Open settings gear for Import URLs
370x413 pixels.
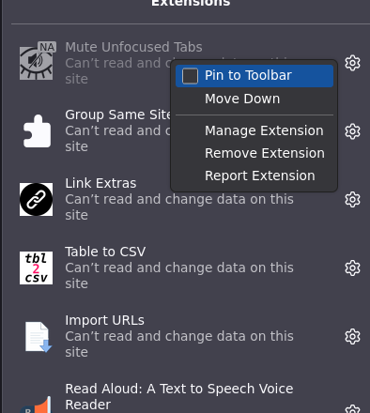[x=352, y=337]
